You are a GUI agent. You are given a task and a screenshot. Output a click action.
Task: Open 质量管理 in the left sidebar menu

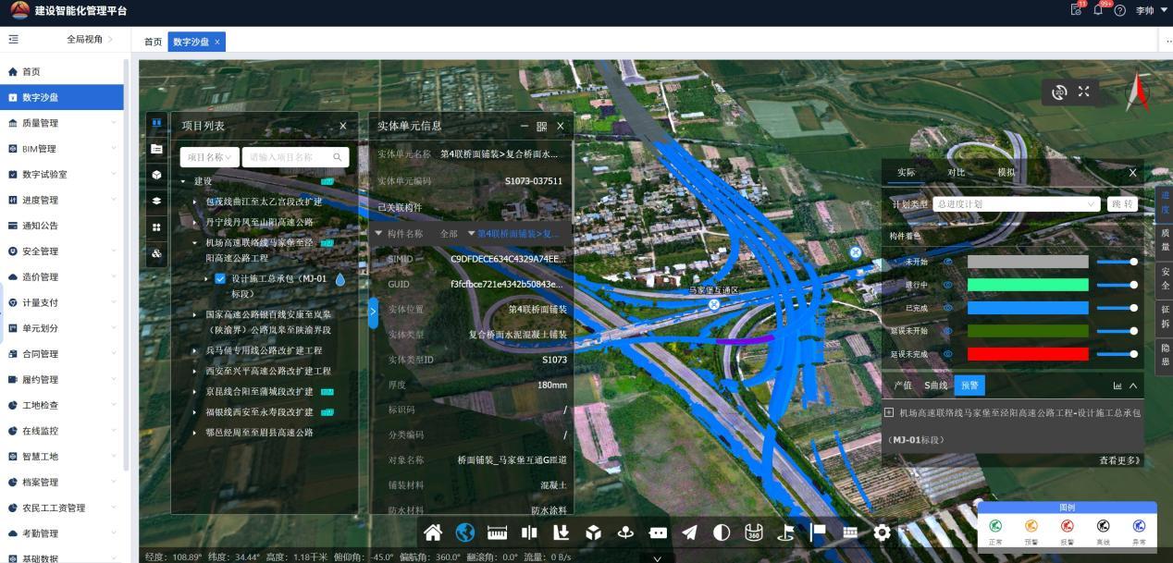click(40, 123)
